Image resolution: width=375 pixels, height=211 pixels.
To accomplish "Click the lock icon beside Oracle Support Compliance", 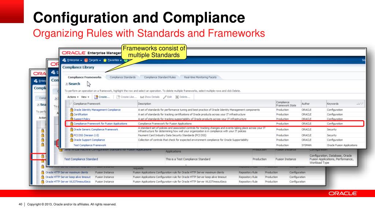I will (x=71, y=140).
